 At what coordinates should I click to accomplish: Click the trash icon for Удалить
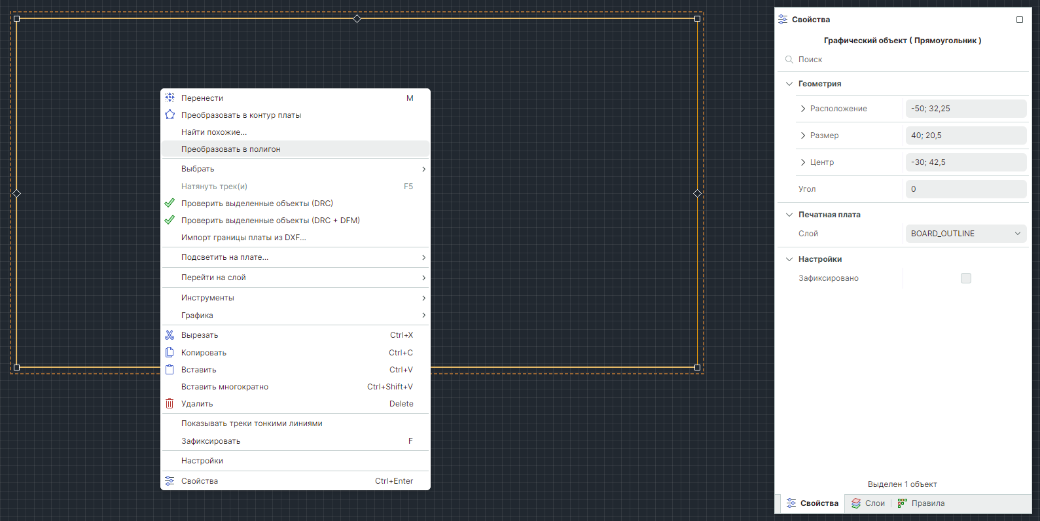click(x=170, y=403)
